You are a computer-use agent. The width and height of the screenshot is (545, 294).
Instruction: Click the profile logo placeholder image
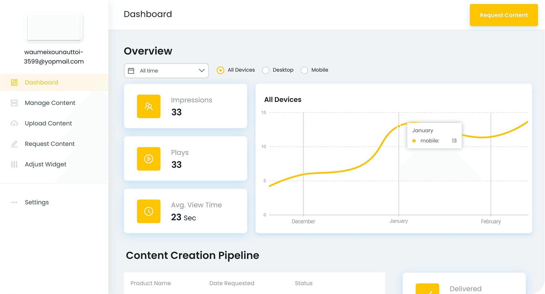click(54, 28)
